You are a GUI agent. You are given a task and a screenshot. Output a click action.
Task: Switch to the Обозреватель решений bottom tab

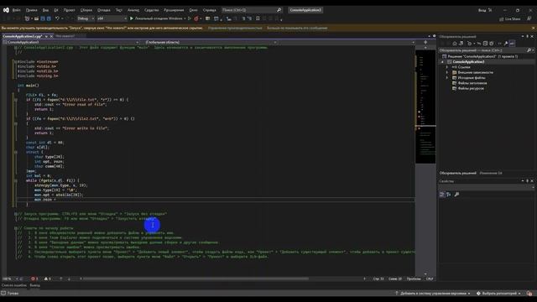click(458, 174)
